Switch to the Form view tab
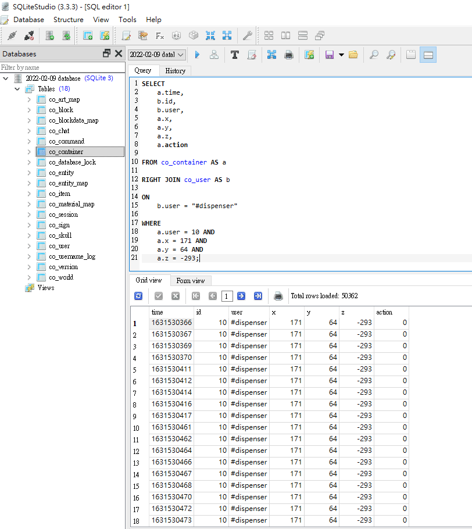The width and height of the screenshot is (472, 529). (190, 281)
